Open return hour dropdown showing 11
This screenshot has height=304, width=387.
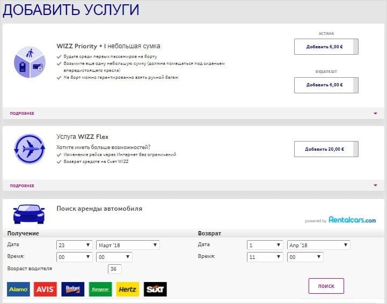pos(265,257)
